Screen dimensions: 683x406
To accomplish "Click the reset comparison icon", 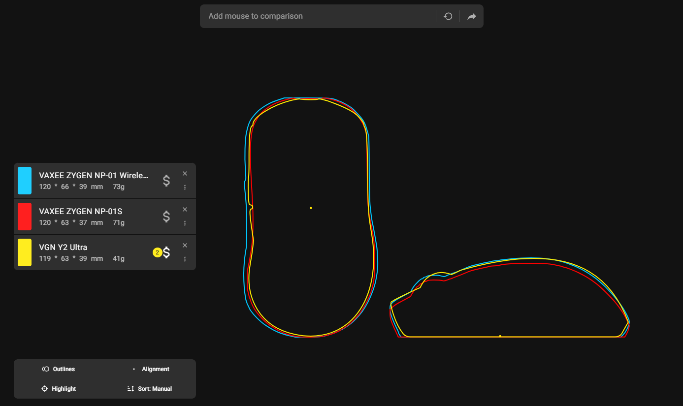I will 448,16.
